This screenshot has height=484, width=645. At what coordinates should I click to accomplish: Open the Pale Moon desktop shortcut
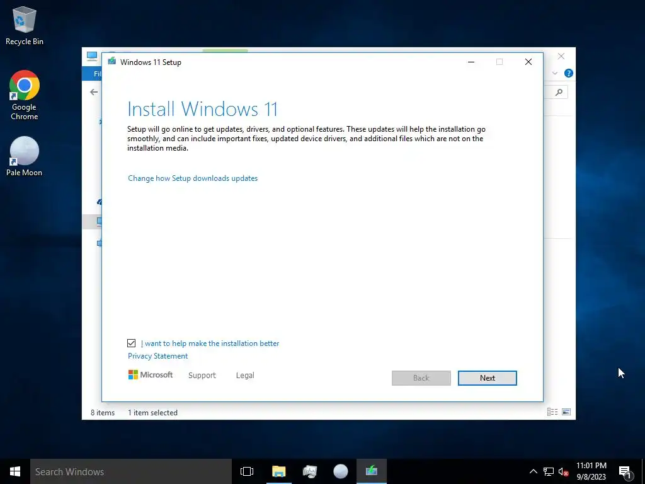coord(25,156)
